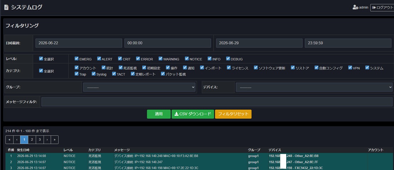This screenshot has height=170, width=394.
Task: Click the レベル column header
Action: (x=68, y=150)
